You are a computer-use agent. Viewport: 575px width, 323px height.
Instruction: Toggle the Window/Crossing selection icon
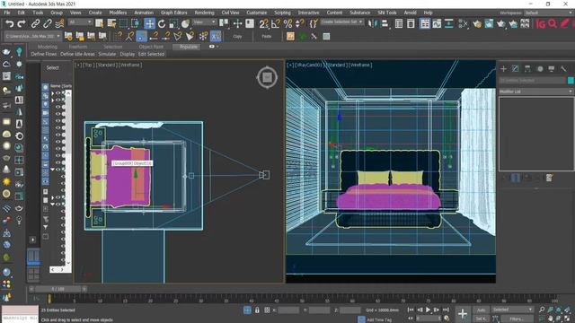point(136,24)
